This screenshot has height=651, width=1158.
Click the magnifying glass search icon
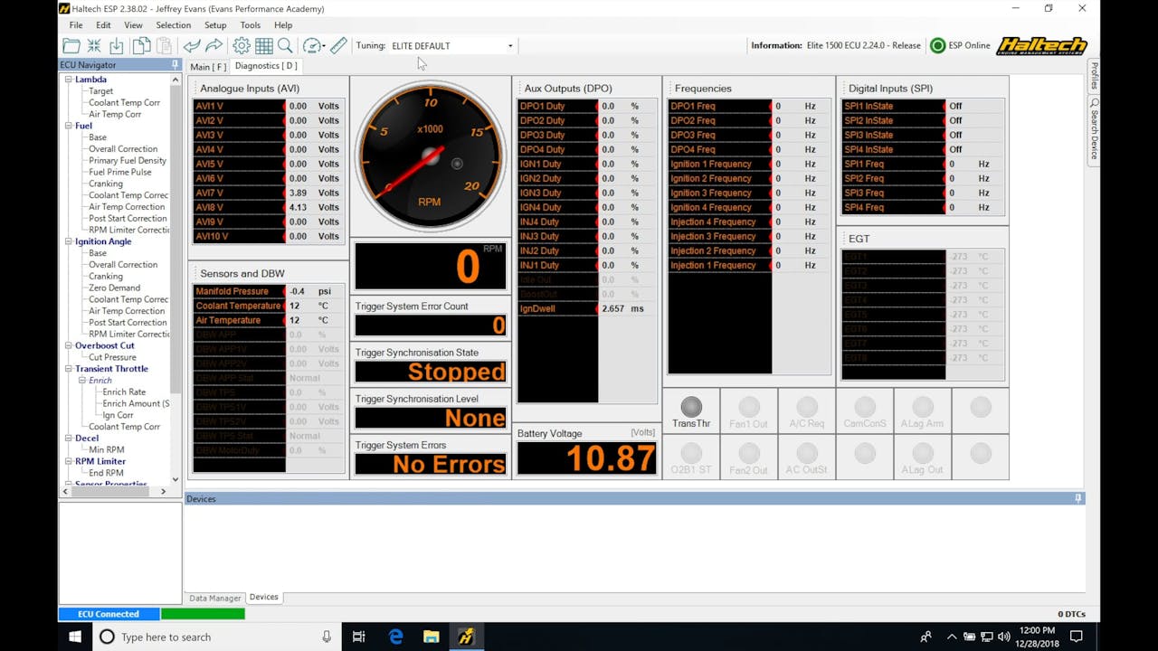tap(285, 46)
